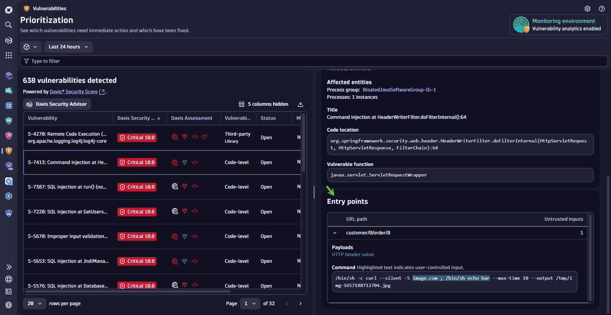
Task: Open the green chart app icon in sidebar
Action: [9, 91]
